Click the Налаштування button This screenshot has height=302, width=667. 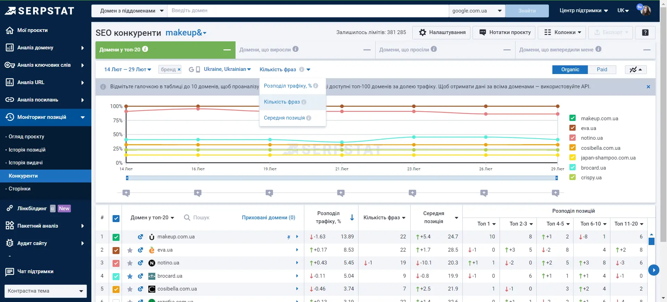442,32
